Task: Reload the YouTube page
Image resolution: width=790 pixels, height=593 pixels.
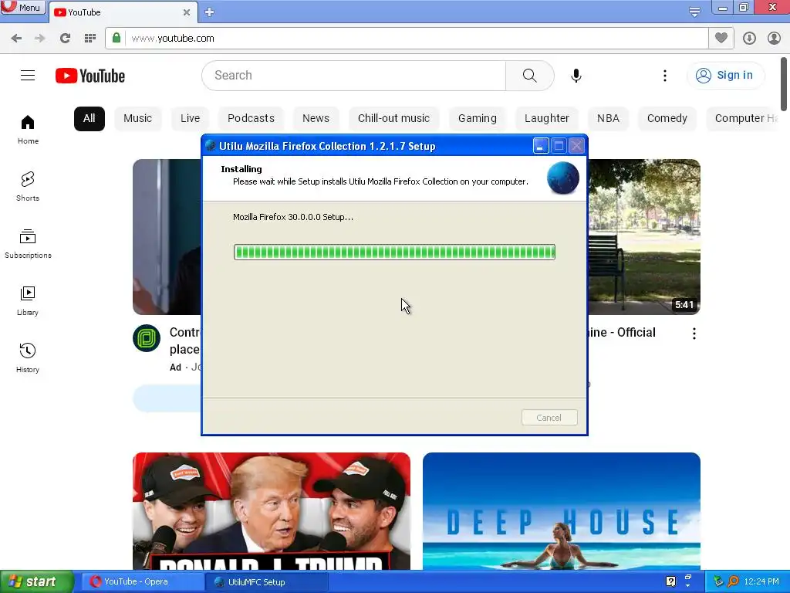Action: click(x=65, y=39)
